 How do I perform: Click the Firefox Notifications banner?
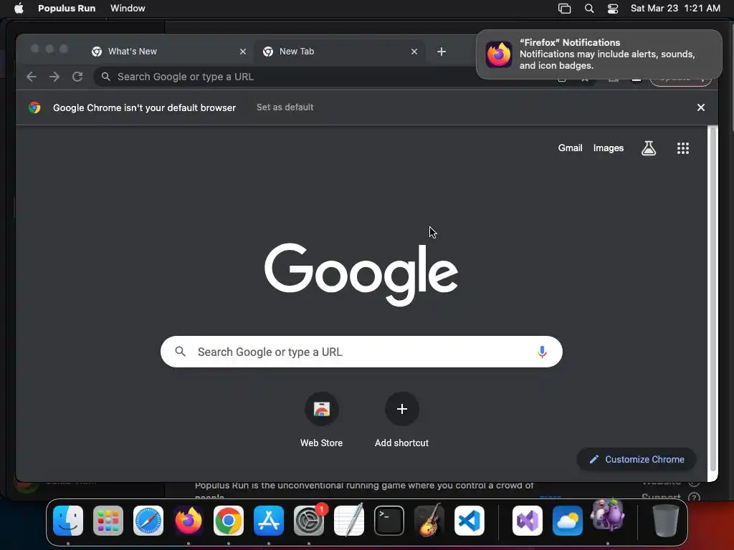(x=599, y=54)
